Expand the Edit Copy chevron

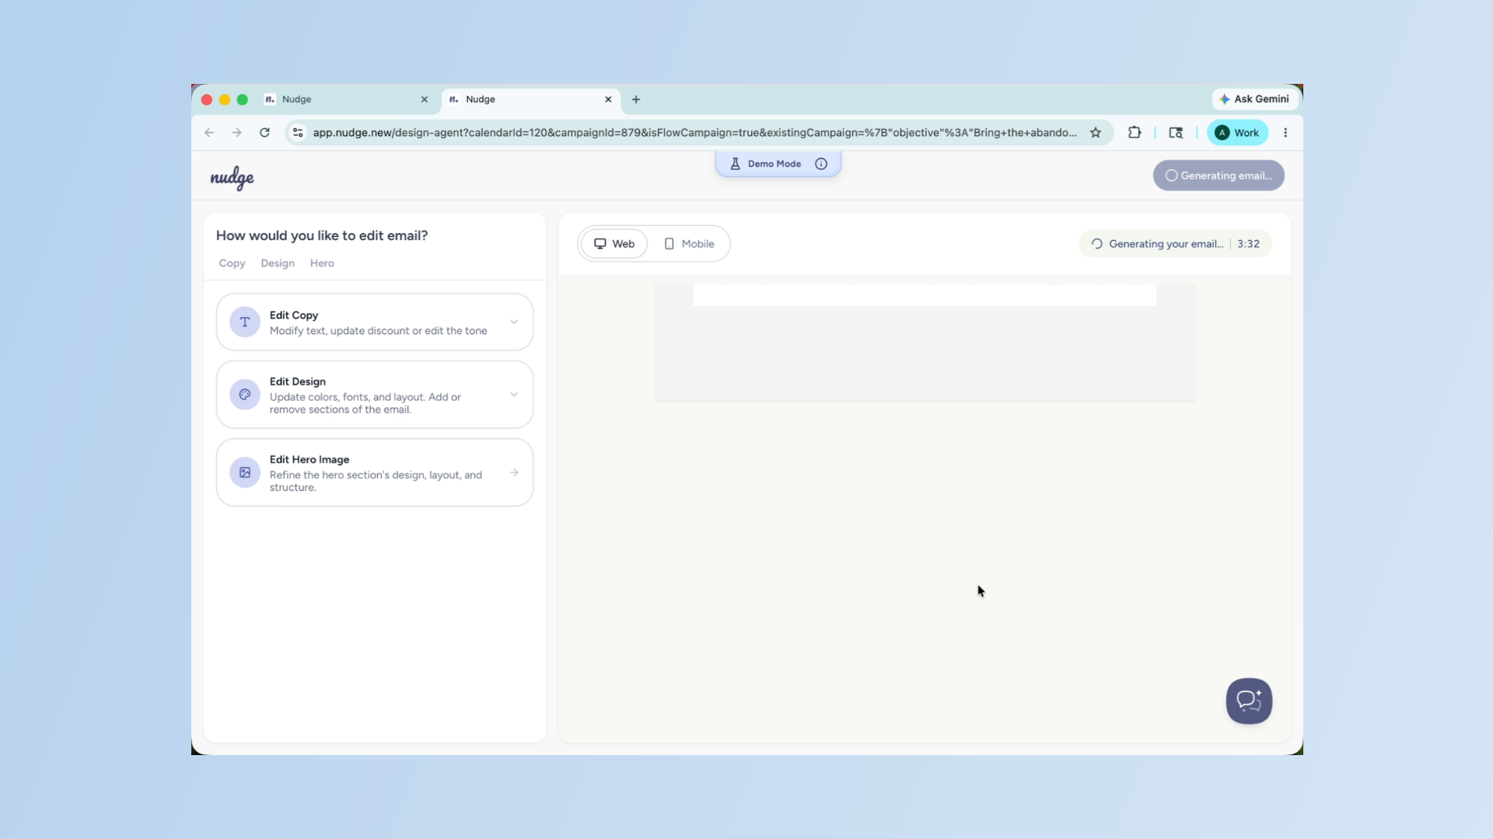[x=514, y=322]
